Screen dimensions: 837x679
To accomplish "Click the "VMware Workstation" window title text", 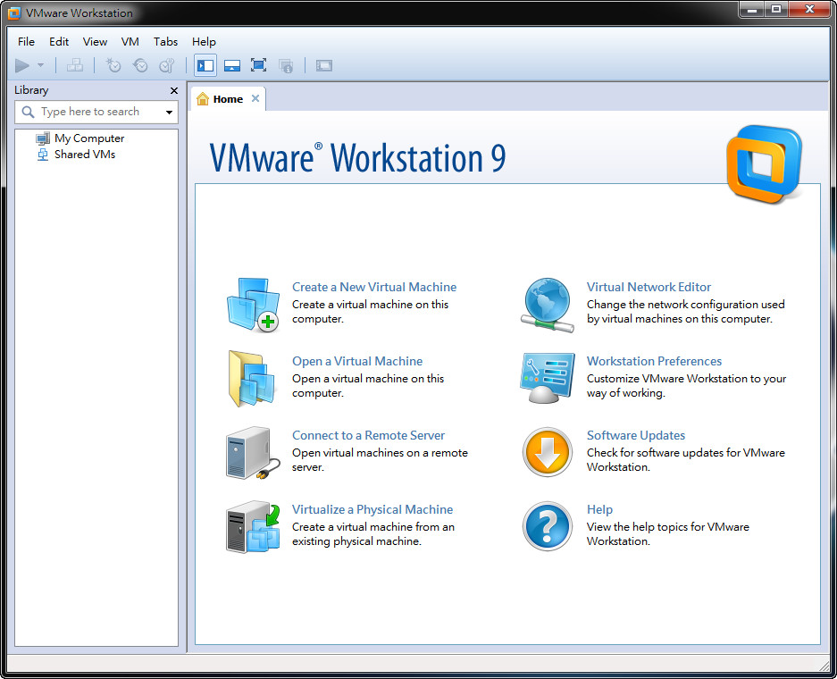I will click(x=79, y=13).
